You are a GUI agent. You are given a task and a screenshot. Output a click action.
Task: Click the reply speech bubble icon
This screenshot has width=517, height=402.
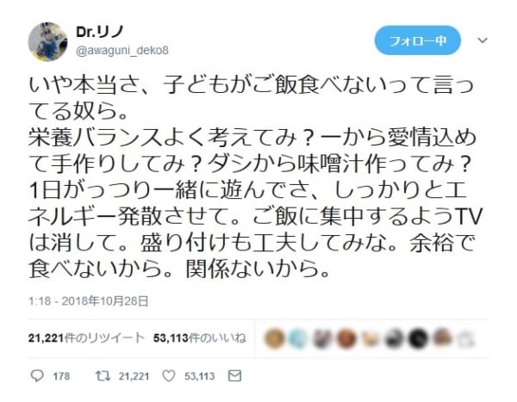click(x=37, y=376)
